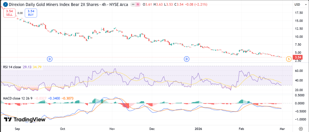Click the red 3.54 price axis label

click(x=298, y=57)
